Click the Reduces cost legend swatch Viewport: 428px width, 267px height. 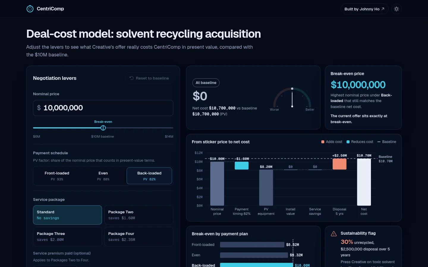click(x=348, y=142)
